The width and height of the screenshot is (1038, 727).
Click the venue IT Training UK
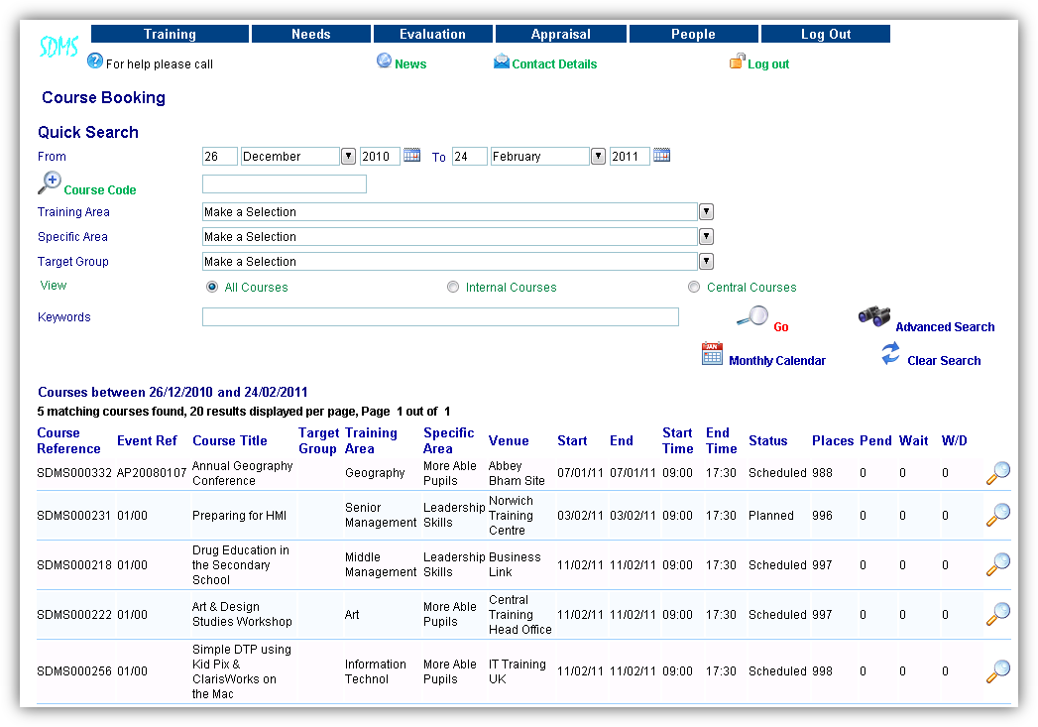click(517, 671)
